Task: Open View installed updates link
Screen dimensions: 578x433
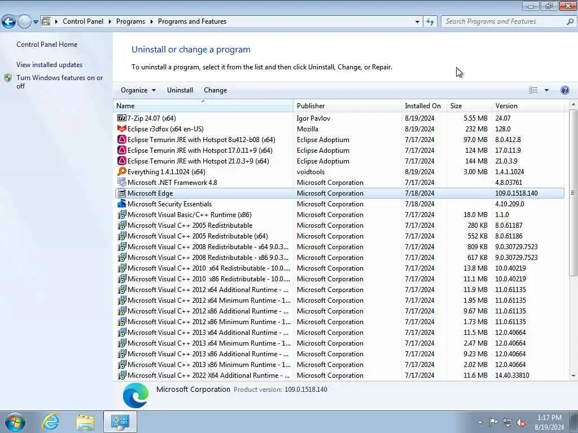Action: coord(50,65)
